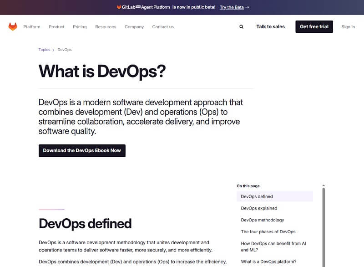Click the GitLab fox logo in navbar

[13, 27]
